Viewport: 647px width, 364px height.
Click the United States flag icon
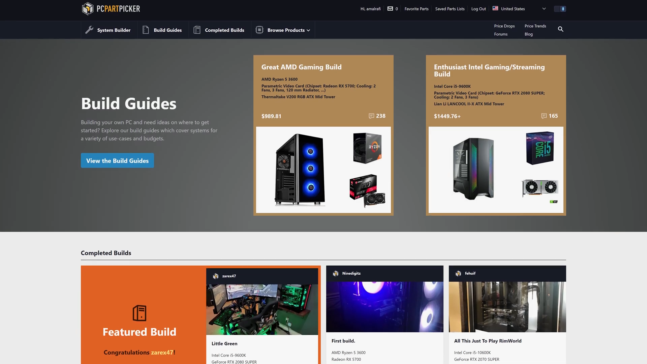coord(495,8)
